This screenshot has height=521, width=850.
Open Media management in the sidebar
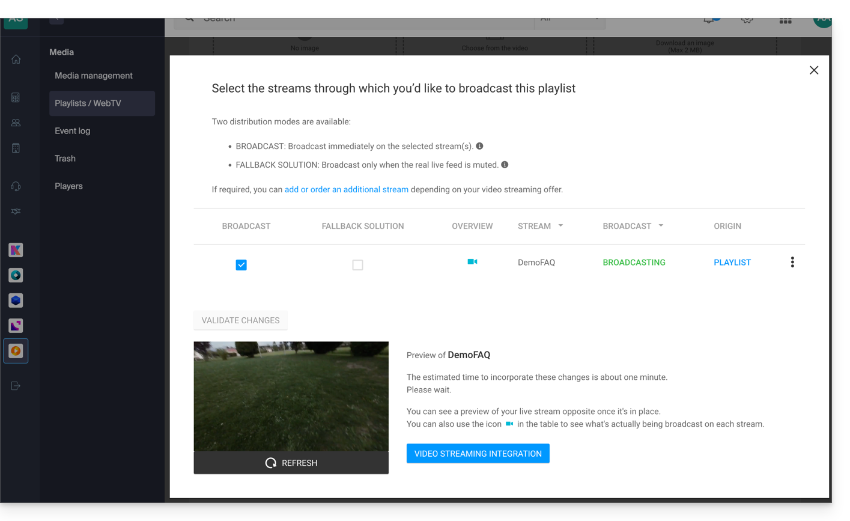click(x=94, y=76)
